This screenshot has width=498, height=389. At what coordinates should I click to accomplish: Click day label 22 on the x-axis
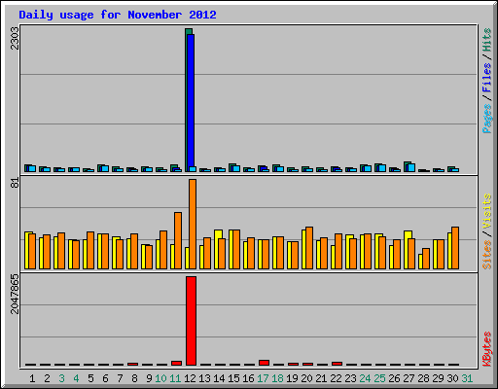(336, 378)
